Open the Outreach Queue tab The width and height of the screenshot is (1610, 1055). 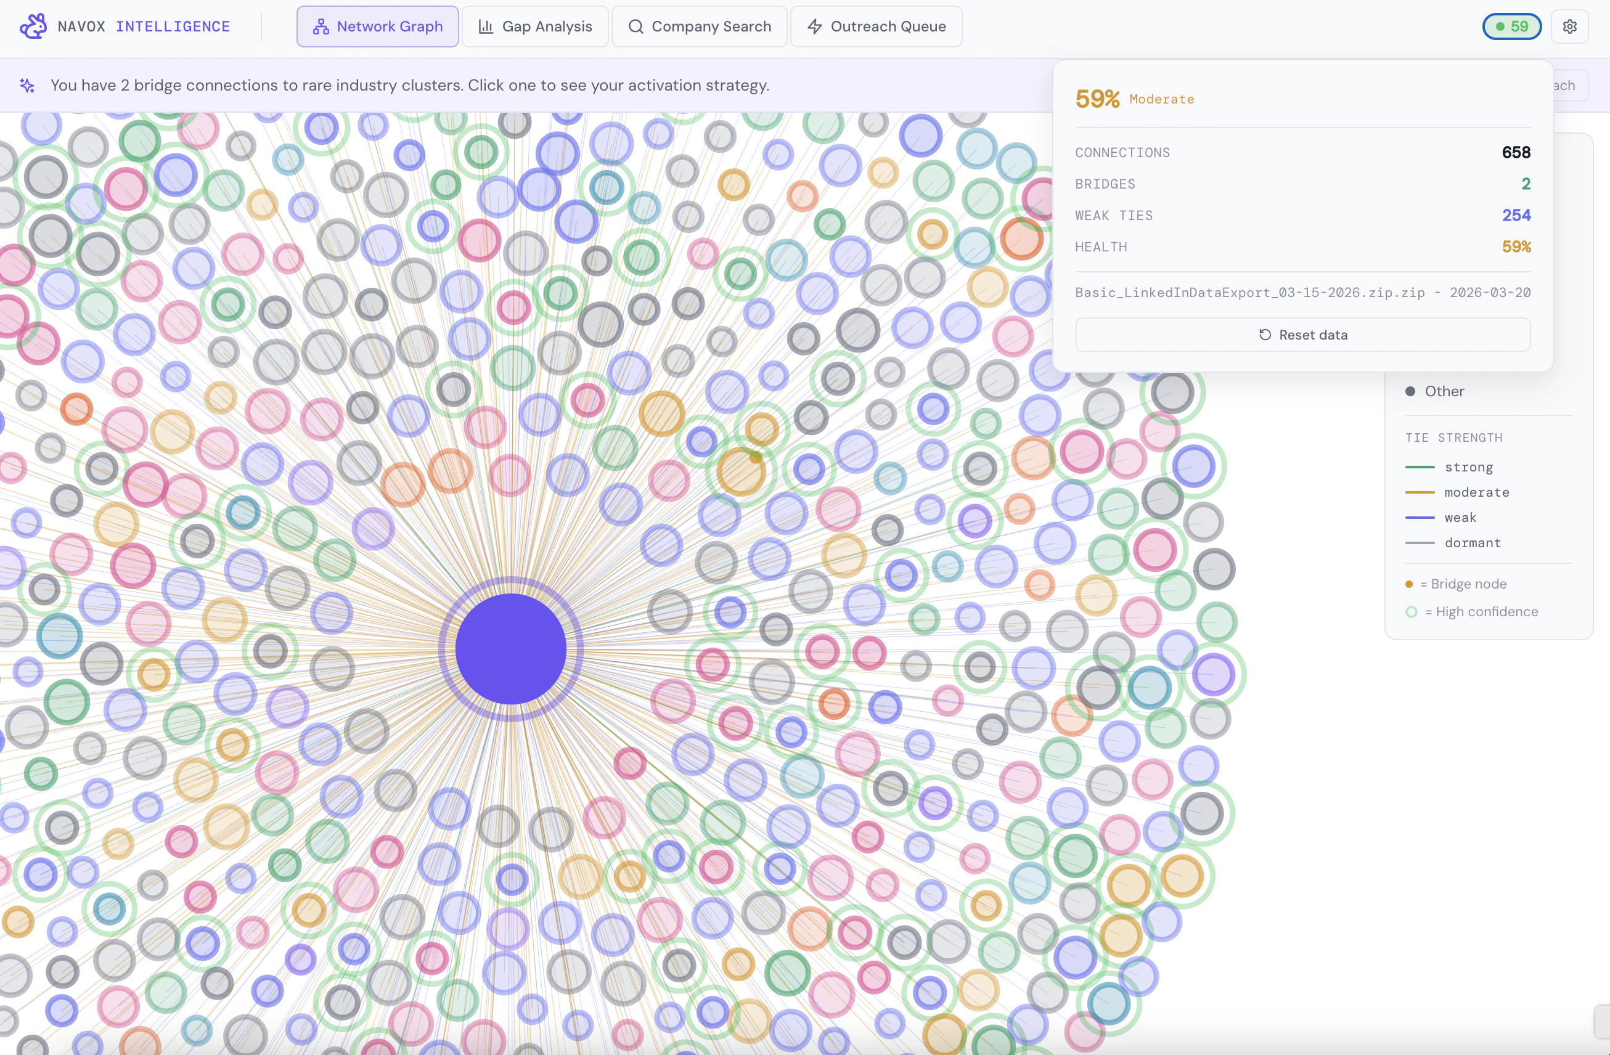(x=876, y=26)
